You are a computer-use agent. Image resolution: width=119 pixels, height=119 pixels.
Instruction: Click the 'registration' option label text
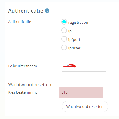pyautogui.click(x=78, y=23)
